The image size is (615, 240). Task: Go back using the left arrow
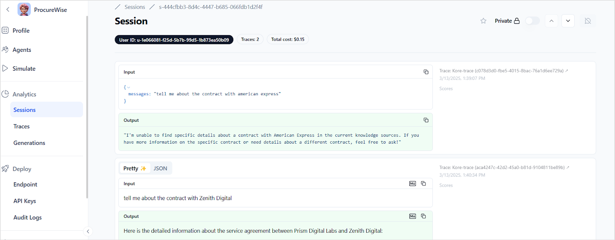coord(8,10)
